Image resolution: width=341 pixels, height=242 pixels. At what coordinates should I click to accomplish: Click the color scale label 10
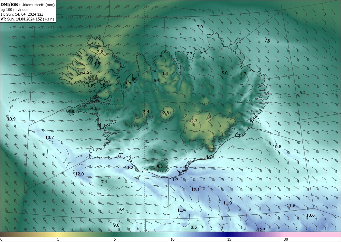pos(172,240)
